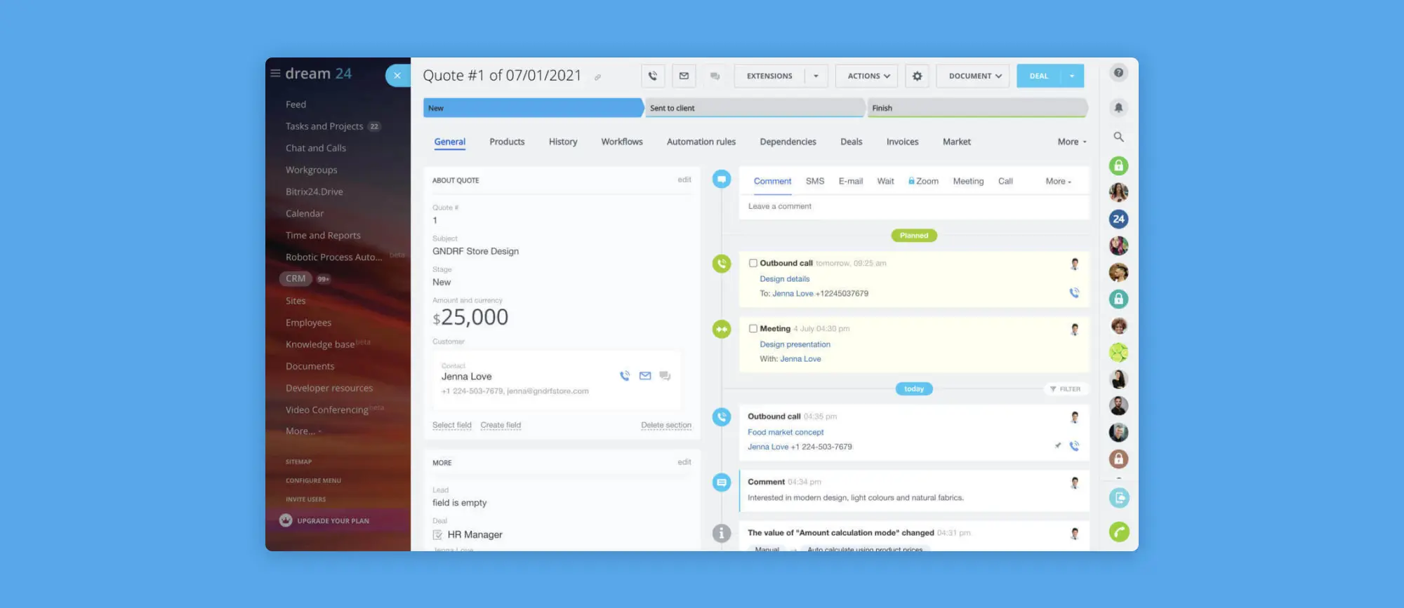Select the SMS tab in timeline

pos(814,181)
